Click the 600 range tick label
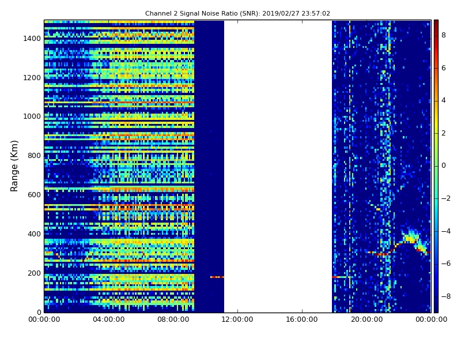461x346 pixels. pyautogui.click(x=34, y=195)
